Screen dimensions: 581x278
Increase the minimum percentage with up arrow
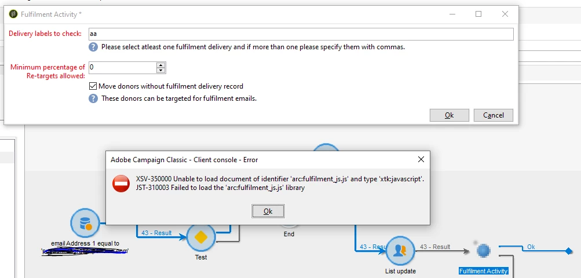tap(161, 65)
